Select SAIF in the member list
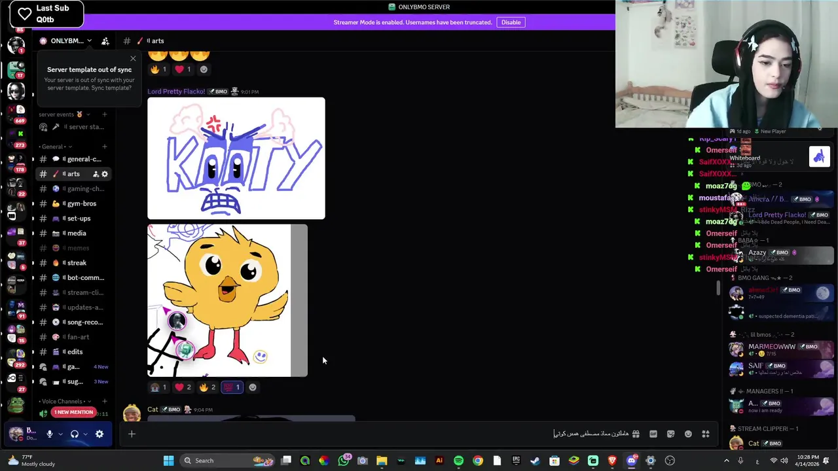This screenshot has width=838, height=471. pos(780,369)
